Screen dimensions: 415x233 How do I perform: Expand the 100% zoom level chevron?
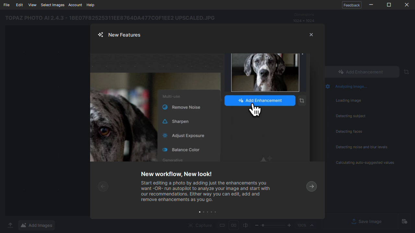pos(312,225)
